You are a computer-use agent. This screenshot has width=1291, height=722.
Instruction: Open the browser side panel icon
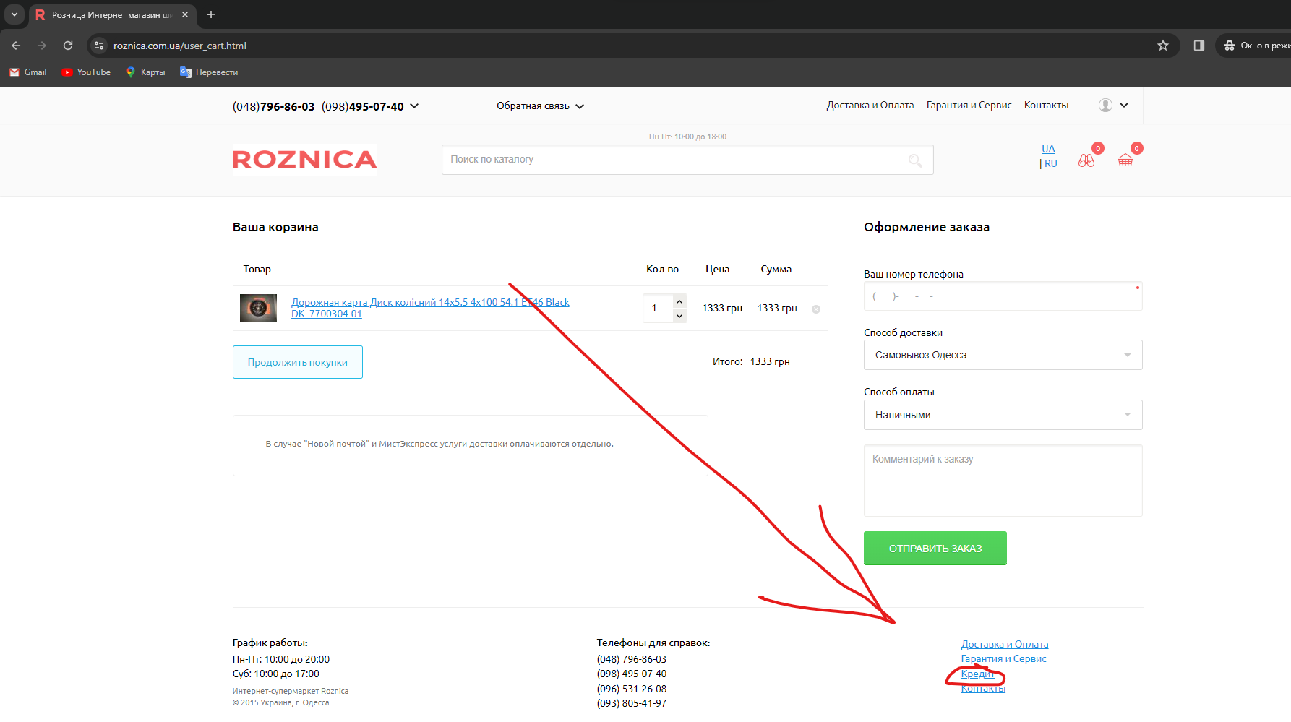tap(1199, 46)
